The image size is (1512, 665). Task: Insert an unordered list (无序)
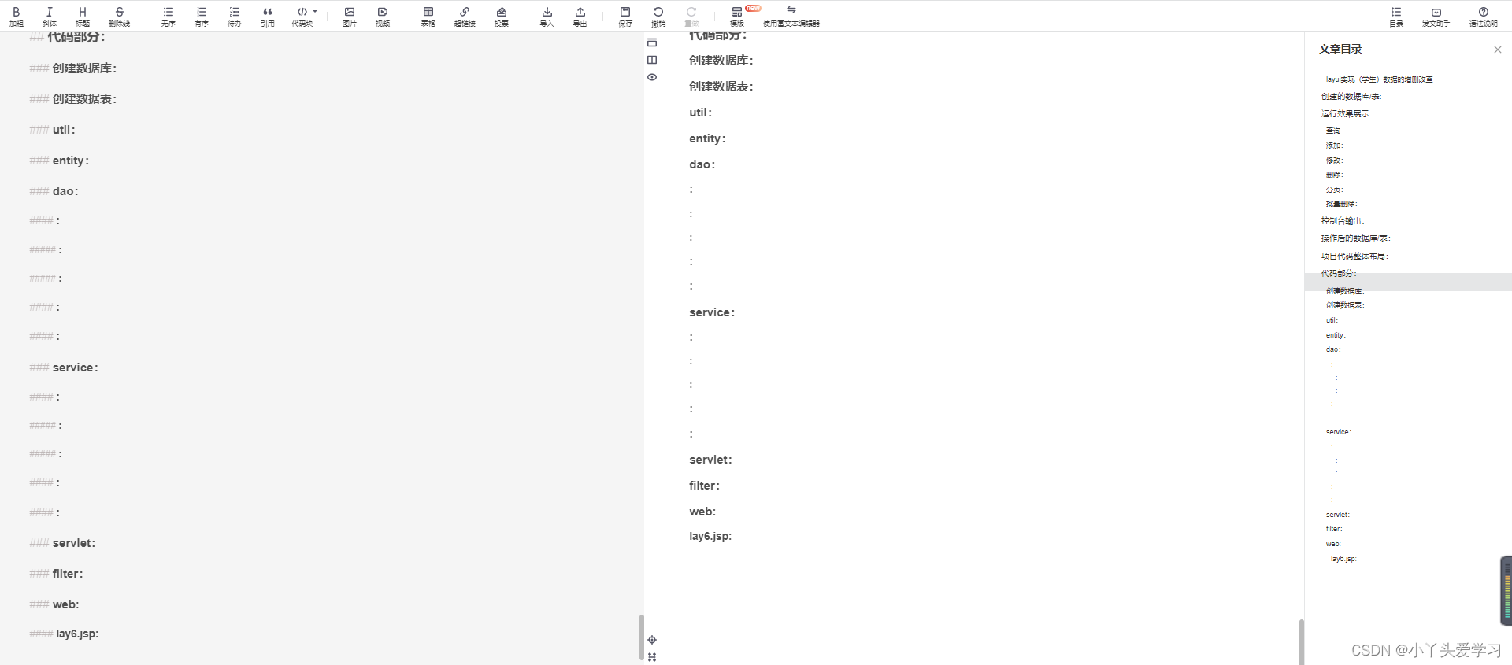(169, 17)
